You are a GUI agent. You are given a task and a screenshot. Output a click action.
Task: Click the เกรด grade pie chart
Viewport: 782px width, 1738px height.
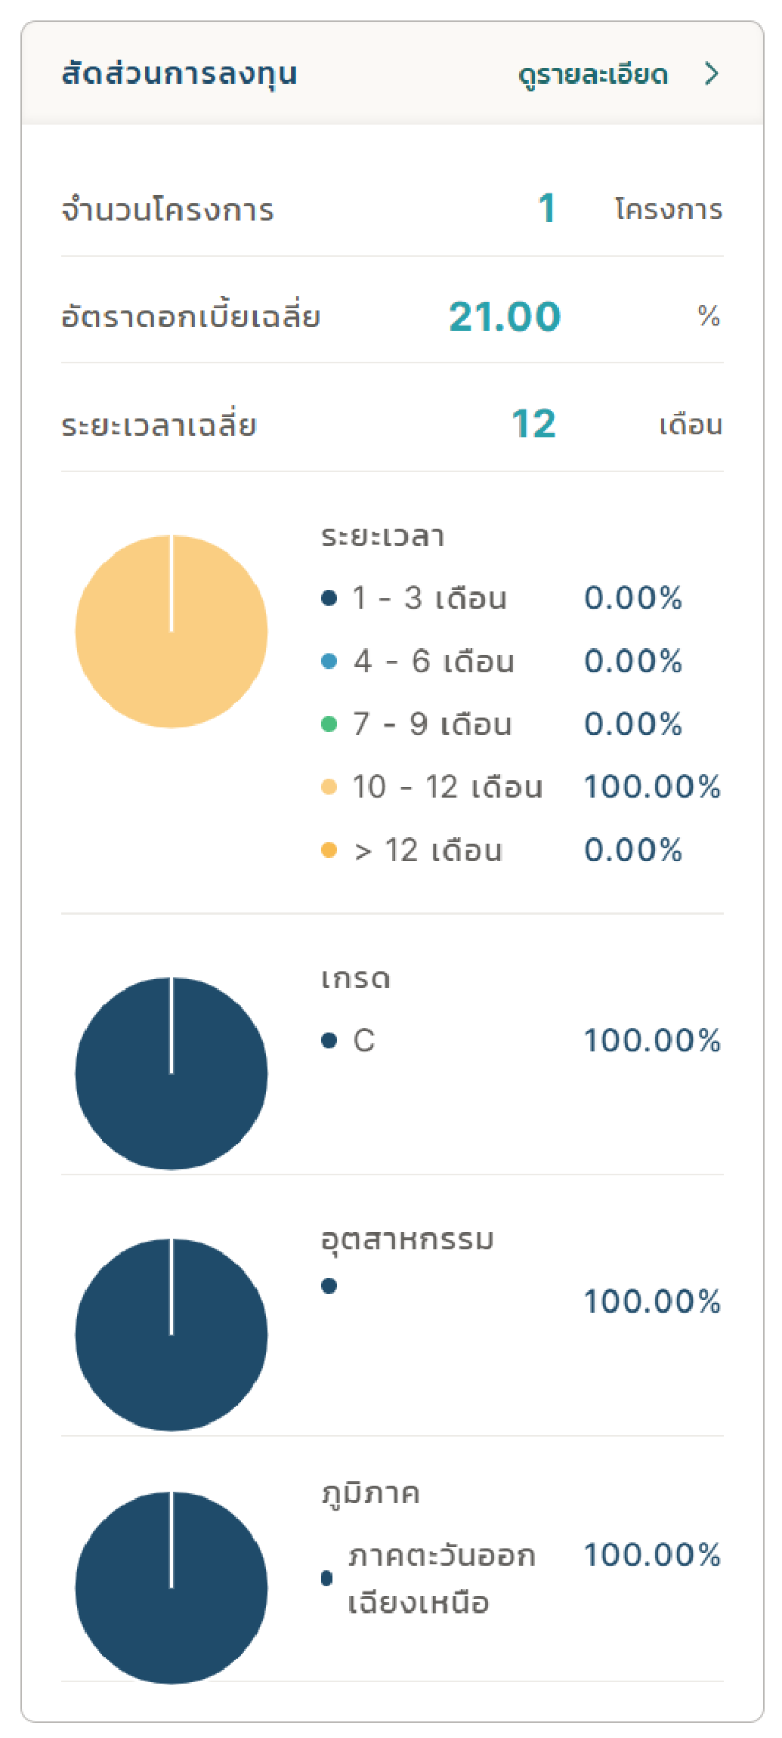[172, 1073]
